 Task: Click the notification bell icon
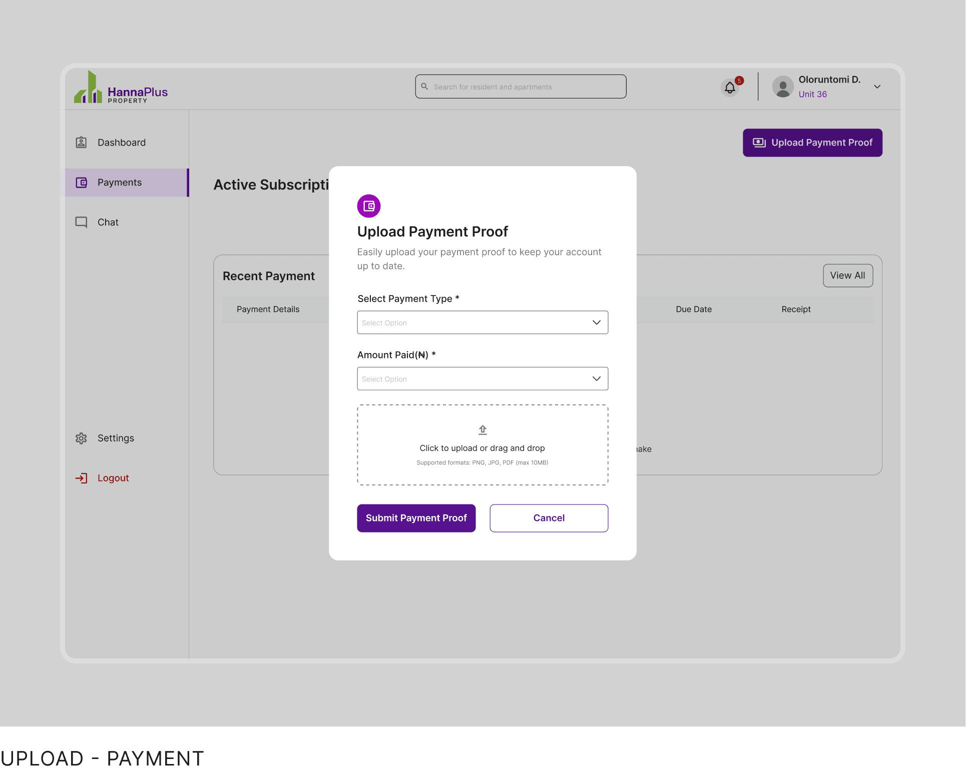coord(730,88)
